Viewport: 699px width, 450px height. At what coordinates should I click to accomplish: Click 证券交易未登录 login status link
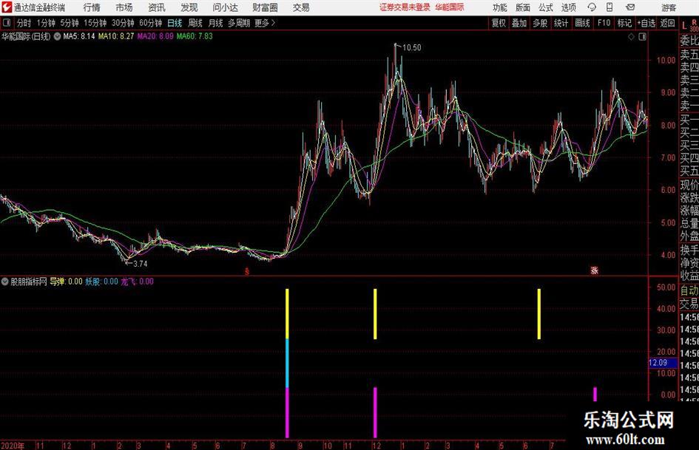coord(405,7)
